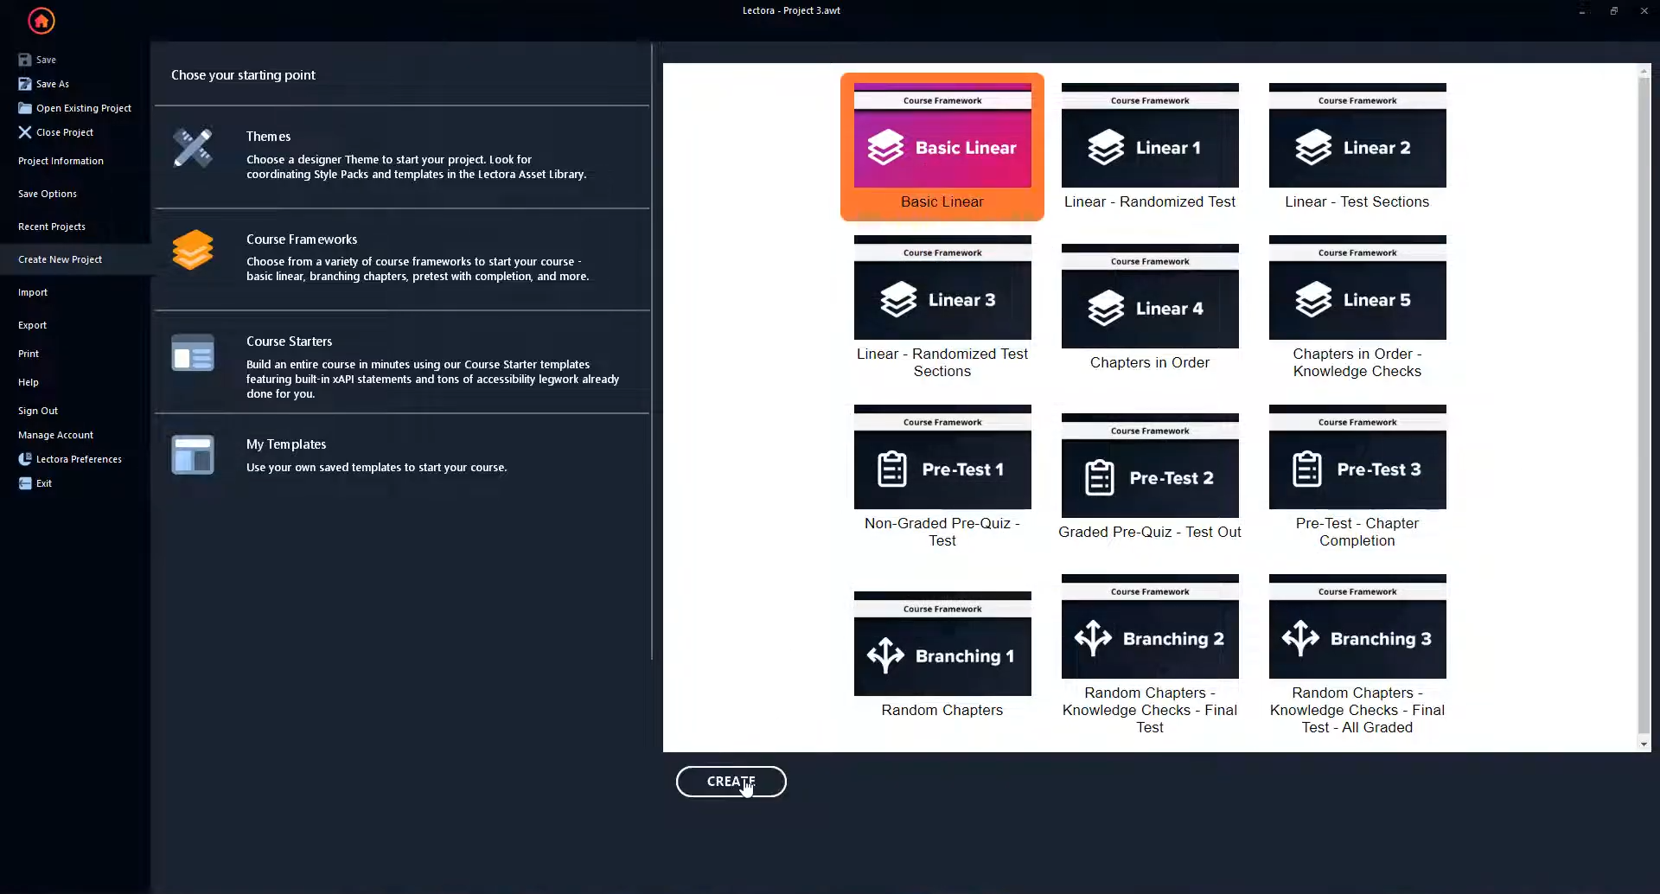Click the Open Existing Project folder icon
This screenshot has height=894, width=1660.
(x=25, y=108)
